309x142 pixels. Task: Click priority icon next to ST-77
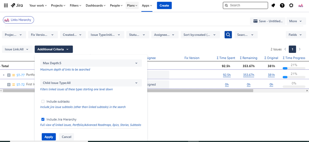coord(14,75)
